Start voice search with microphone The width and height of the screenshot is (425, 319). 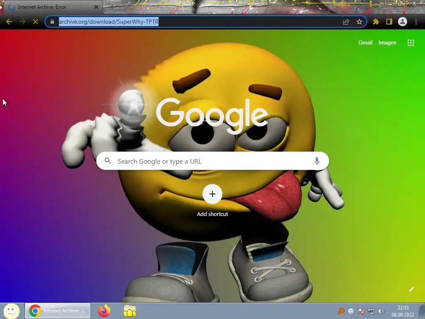[x=317, y=161]
